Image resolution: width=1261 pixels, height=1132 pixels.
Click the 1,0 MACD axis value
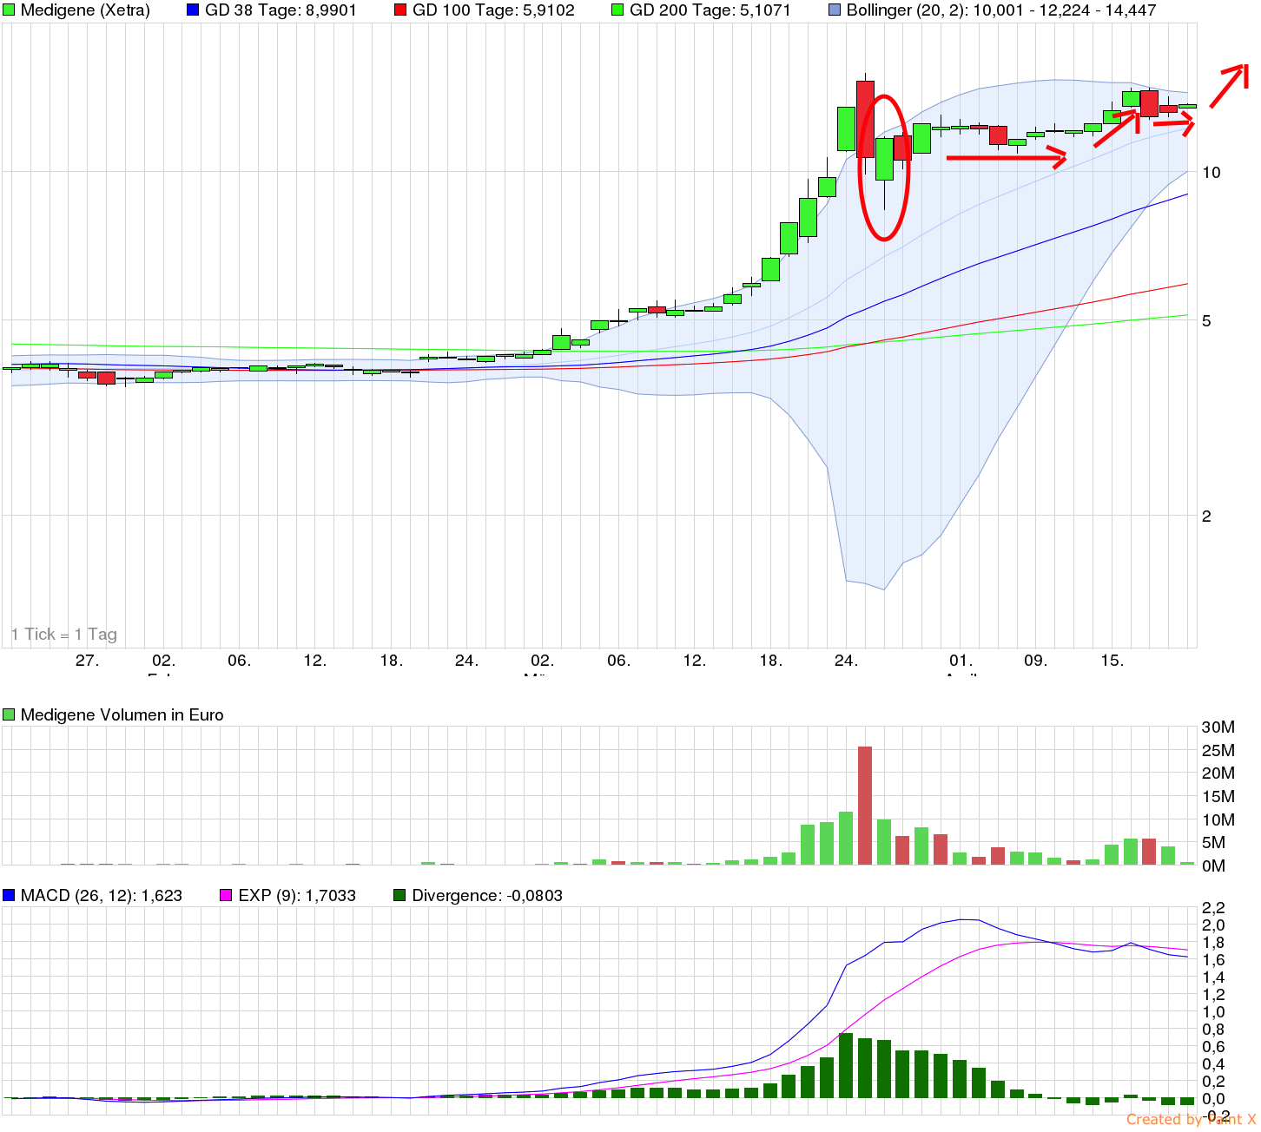pos(1213,1012)
